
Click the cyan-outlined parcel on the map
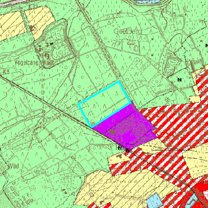point(105,104)
